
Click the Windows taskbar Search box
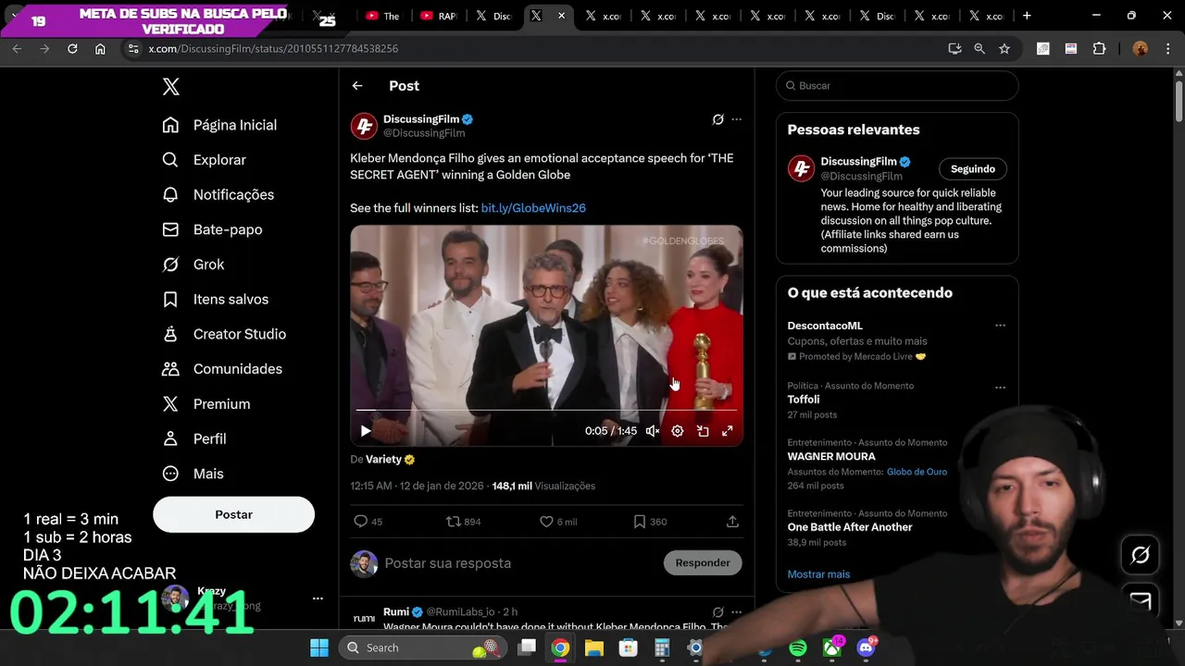click(x=424, y=647)
